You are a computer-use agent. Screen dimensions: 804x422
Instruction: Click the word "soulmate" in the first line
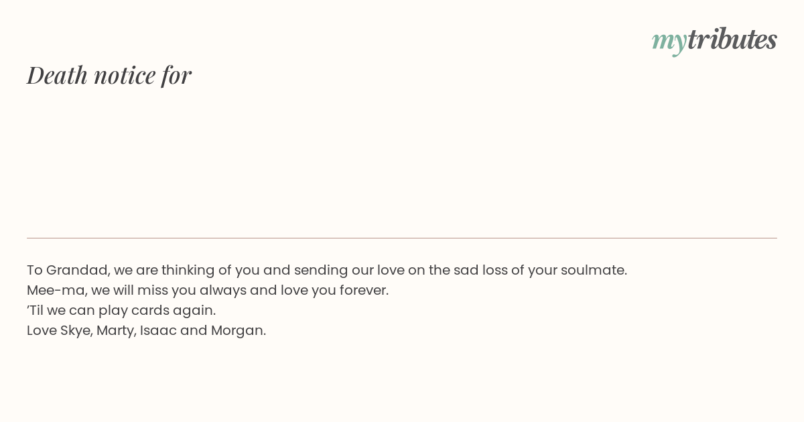[x=594, y=270]
